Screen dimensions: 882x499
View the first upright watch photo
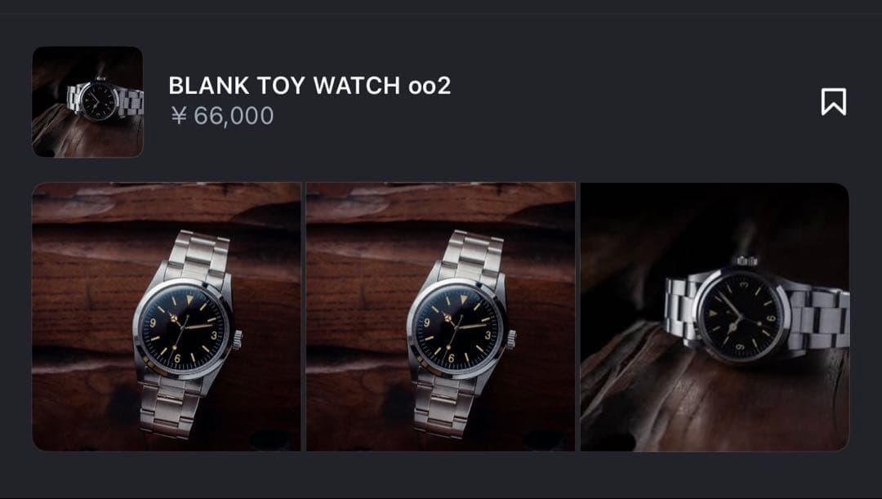click(x=167, y=317)
